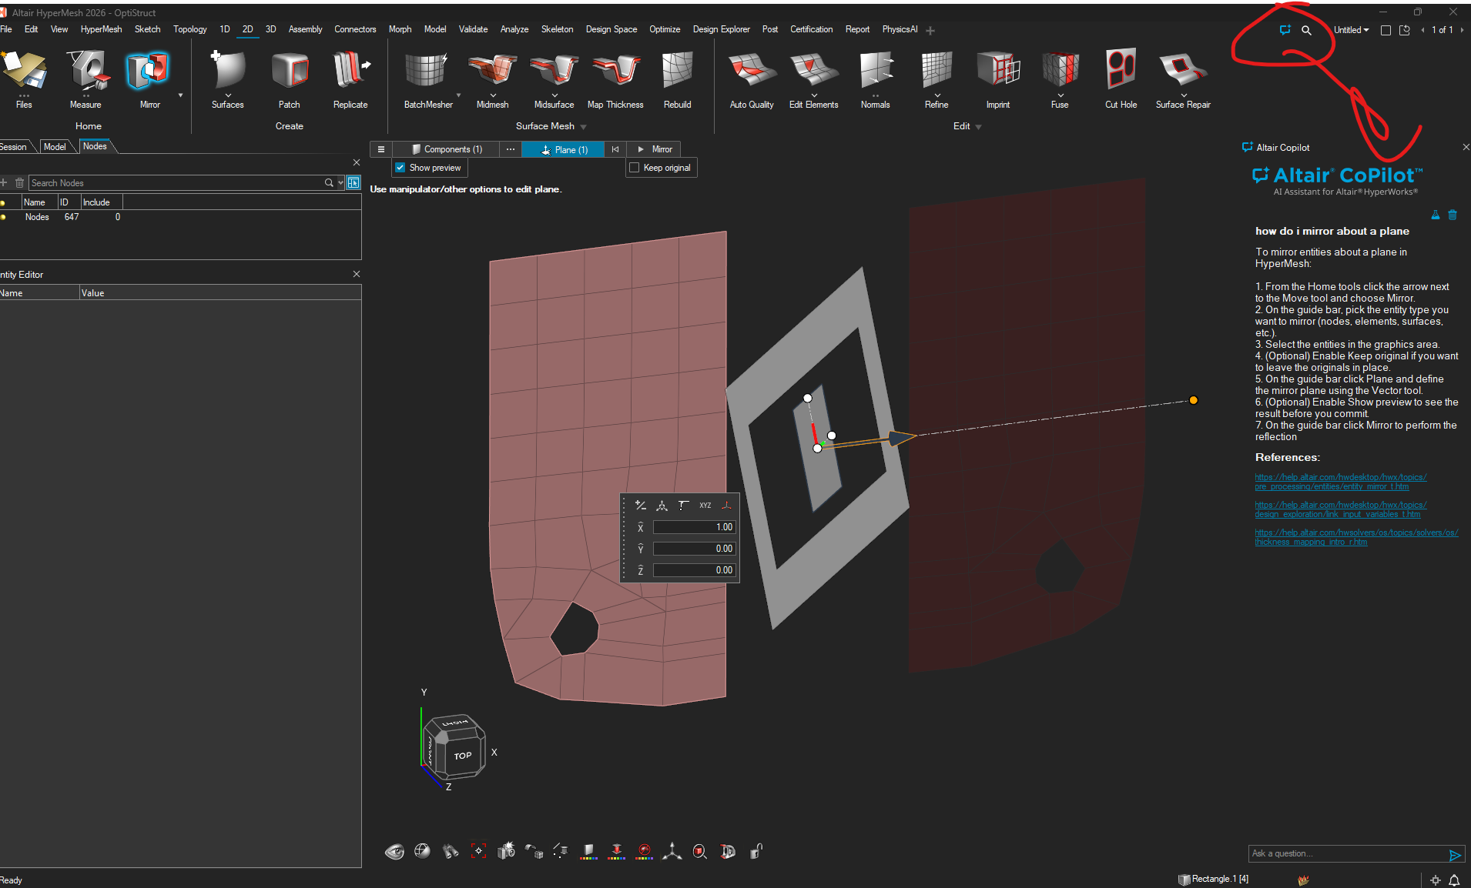Screen dimensions: 1471x888
Task: Clear Copilot chat with trash icon
Action: tap(1453, 215)
